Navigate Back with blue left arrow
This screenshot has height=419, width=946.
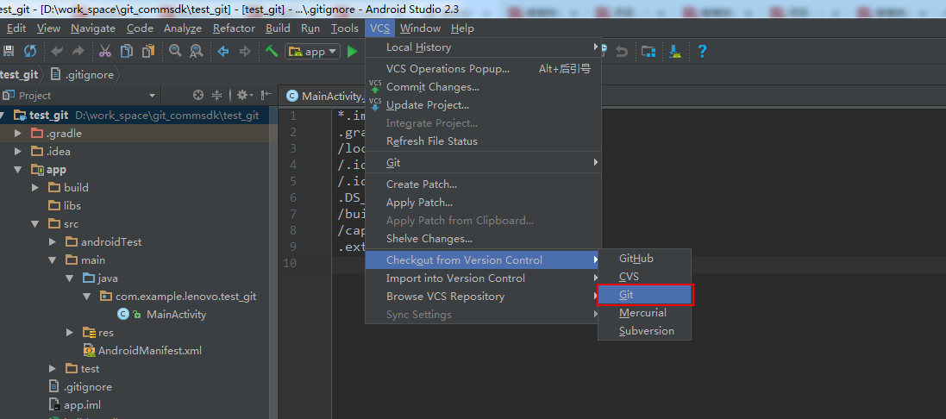pyautogui.click(x=223, y=51)
